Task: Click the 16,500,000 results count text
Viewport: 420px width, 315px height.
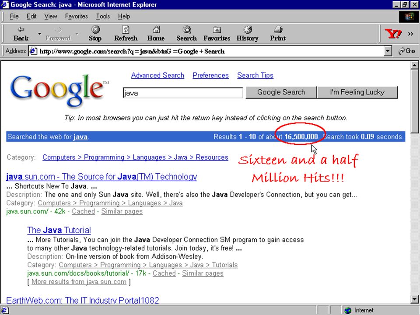Action: coord(301,137)
